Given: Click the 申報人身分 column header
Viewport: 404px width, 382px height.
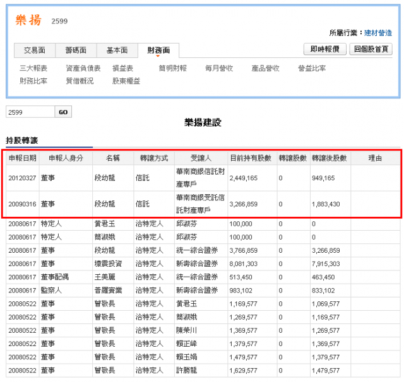Looking at the screenshot, I should point(66,158).
